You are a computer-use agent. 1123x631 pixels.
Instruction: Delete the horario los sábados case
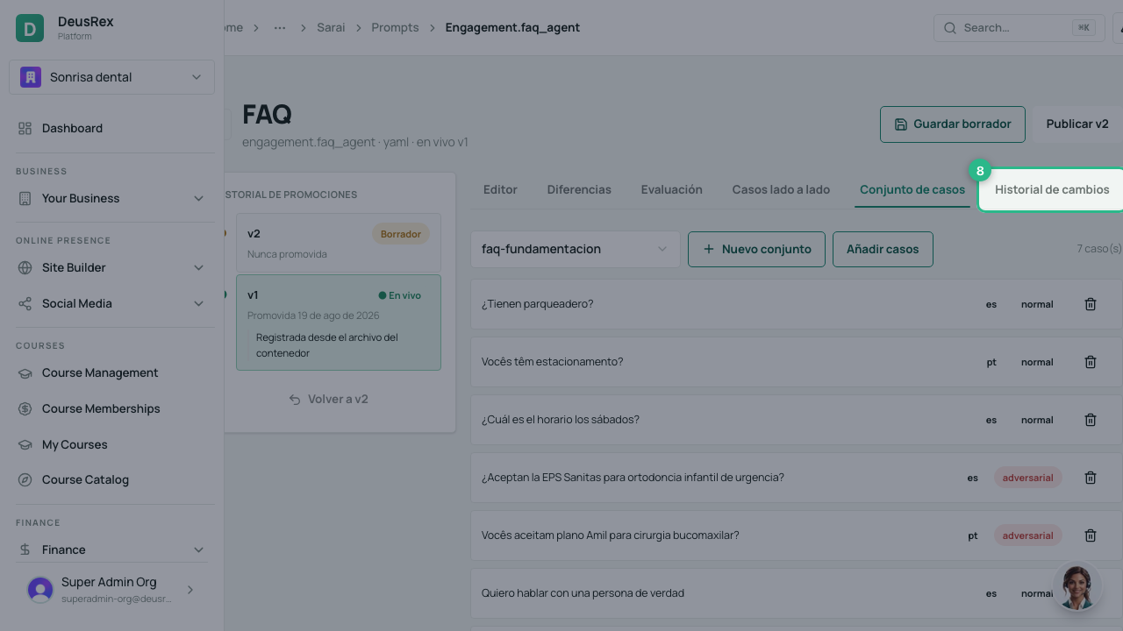point(1091,420)
